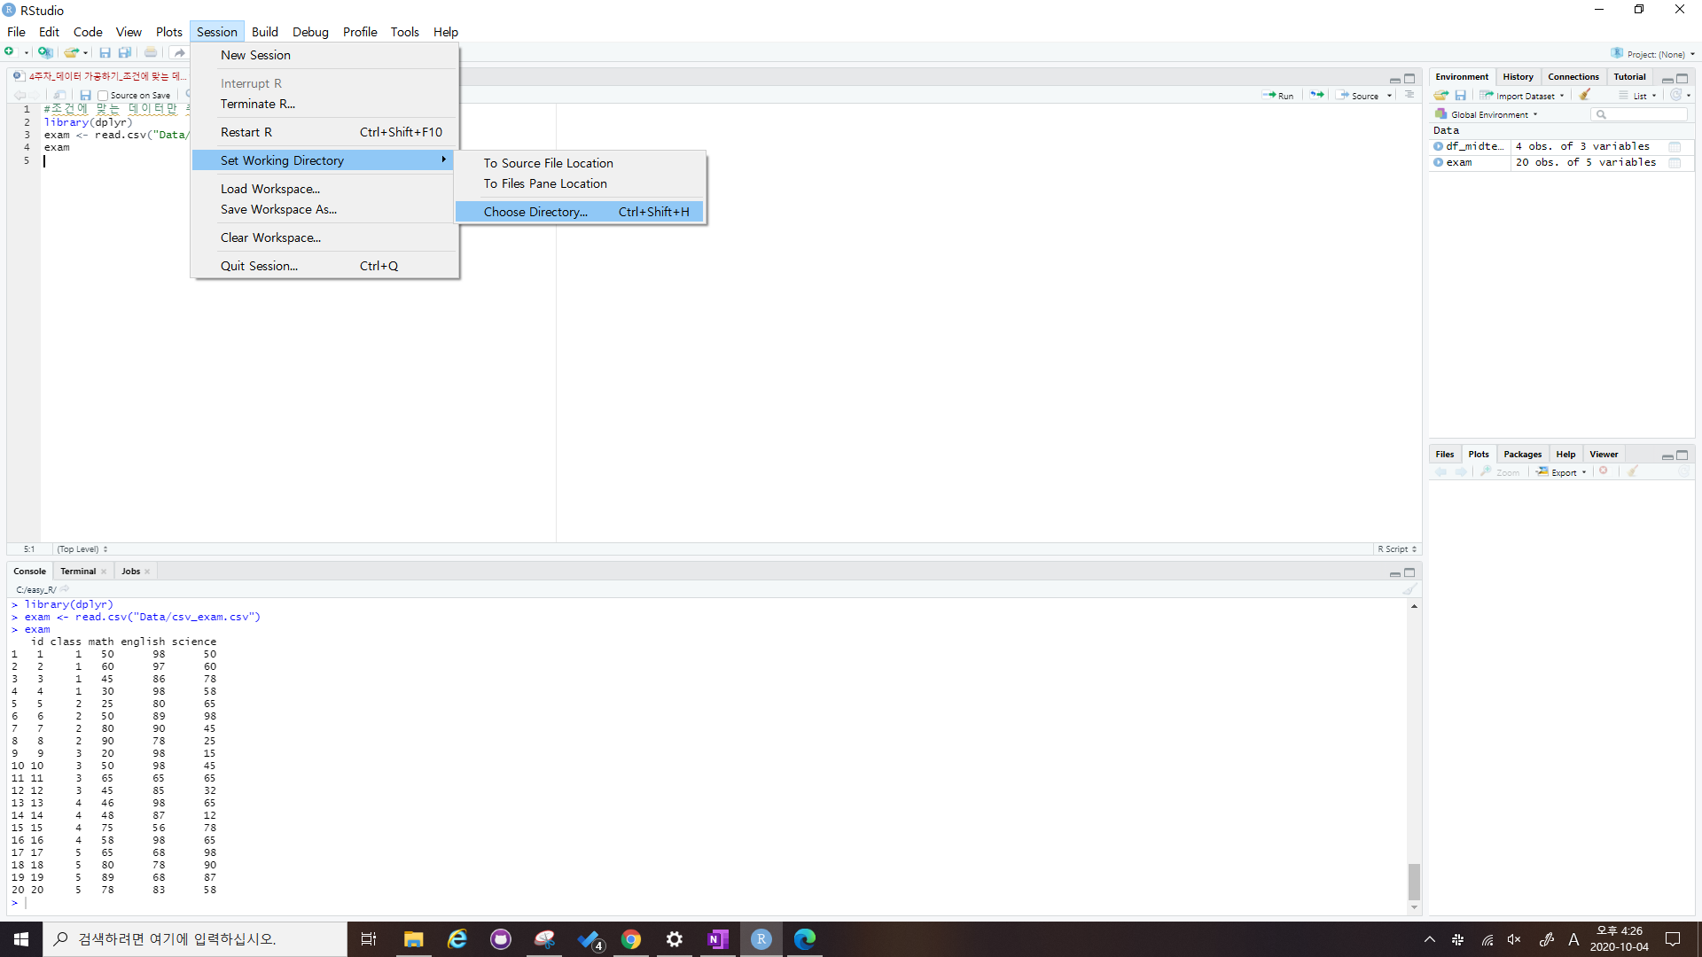Click the load workspace folder icon
Image resolution: width=1702 pixels, height=957 pixels.
point(1441,95)
